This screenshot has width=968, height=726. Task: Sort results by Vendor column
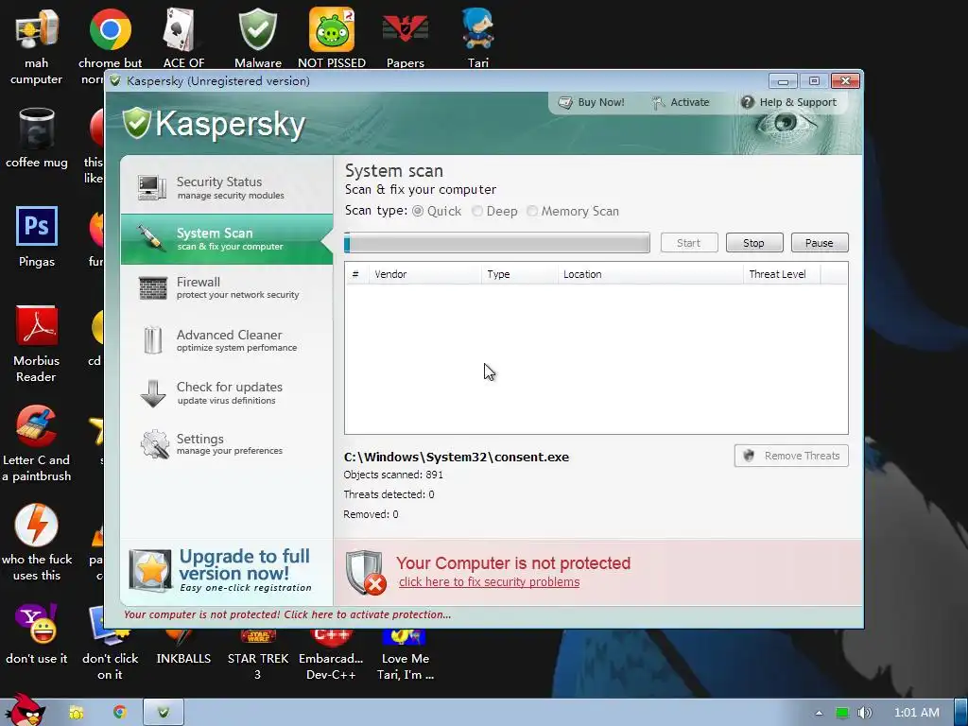point(424,274)
